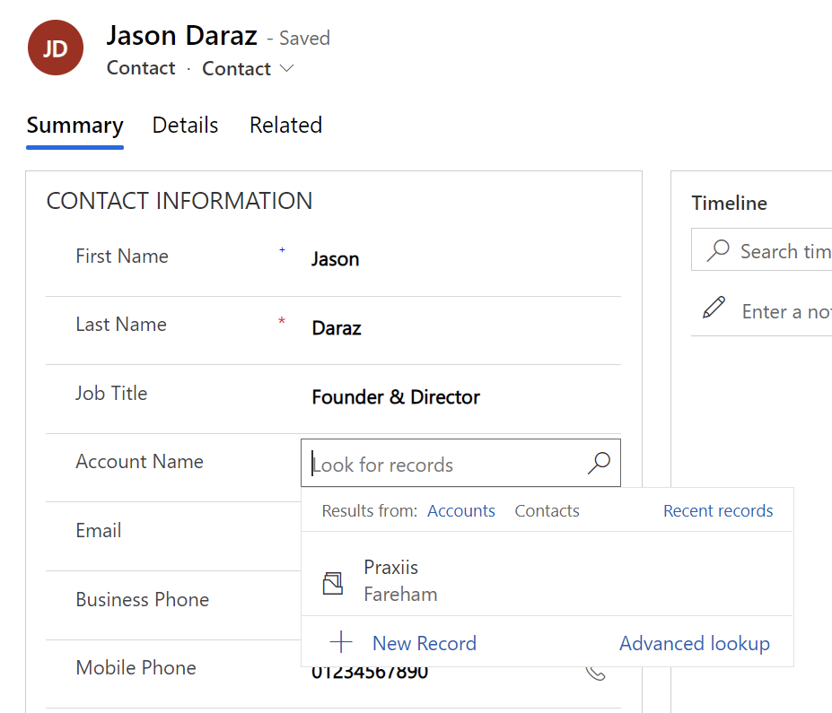This screenshot has height=713, width=832.
Task: Click the Mobile Phone field label
Action: coord(136,668)
